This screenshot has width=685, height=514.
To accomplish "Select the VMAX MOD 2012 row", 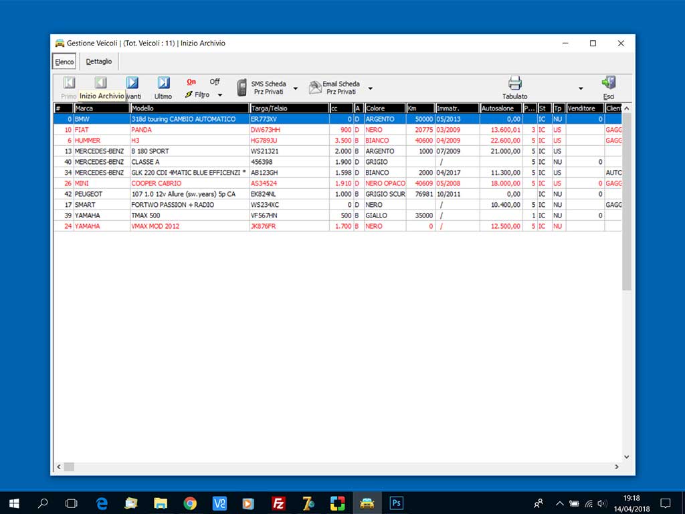I will coord(338,226).
